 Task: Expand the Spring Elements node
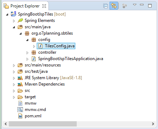(14, 21)
